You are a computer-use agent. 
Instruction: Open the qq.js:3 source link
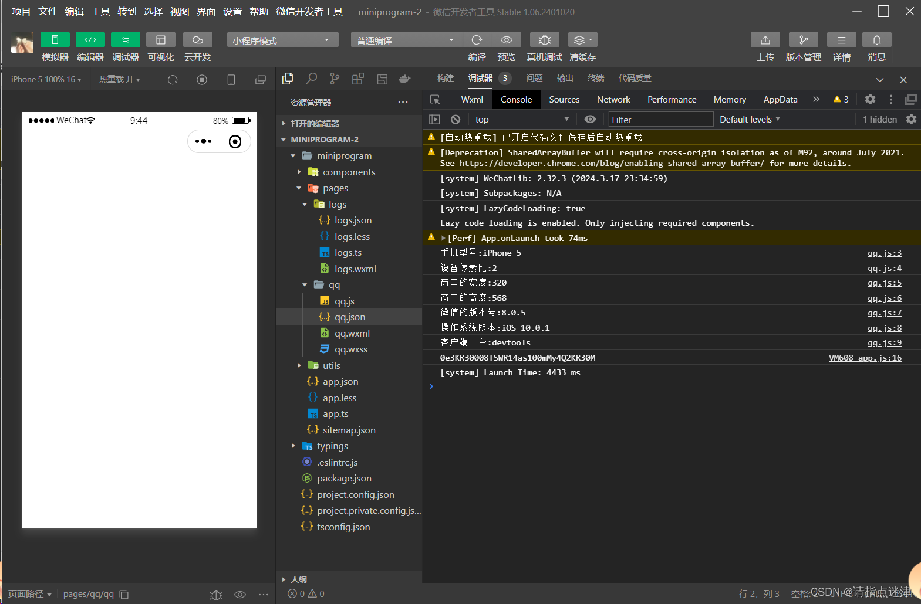[885, 253]
